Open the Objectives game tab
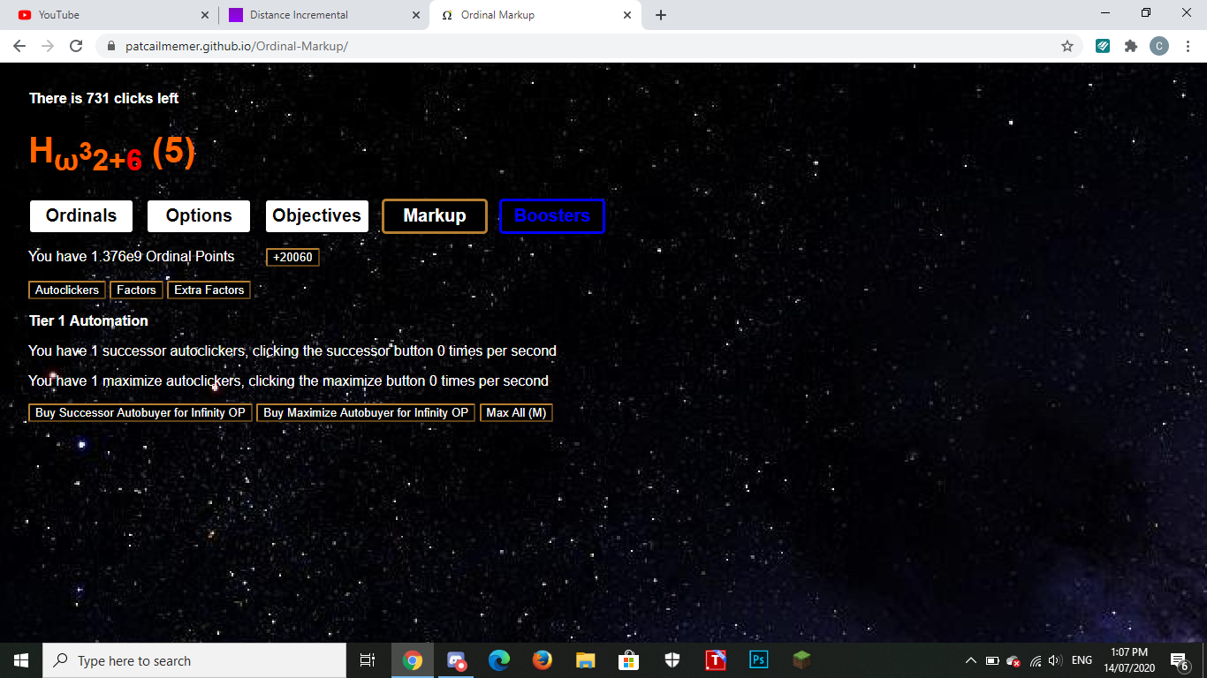Viewport: 1207px width, 678px height. (317, 216)
